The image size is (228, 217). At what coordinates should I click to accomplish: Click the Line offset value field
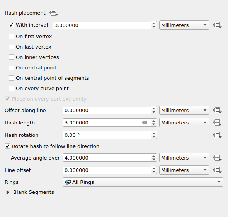pos(107,170)
